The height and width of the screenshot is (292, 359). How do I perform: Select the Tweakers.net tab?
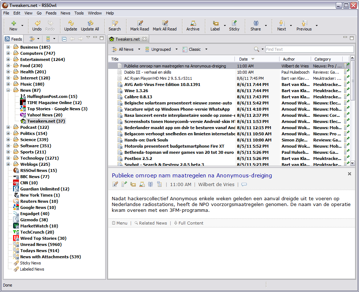click(x=127, y=39)
